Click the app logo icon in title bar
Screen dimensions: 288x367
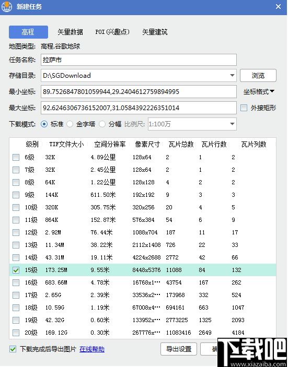tap(6, 7)
